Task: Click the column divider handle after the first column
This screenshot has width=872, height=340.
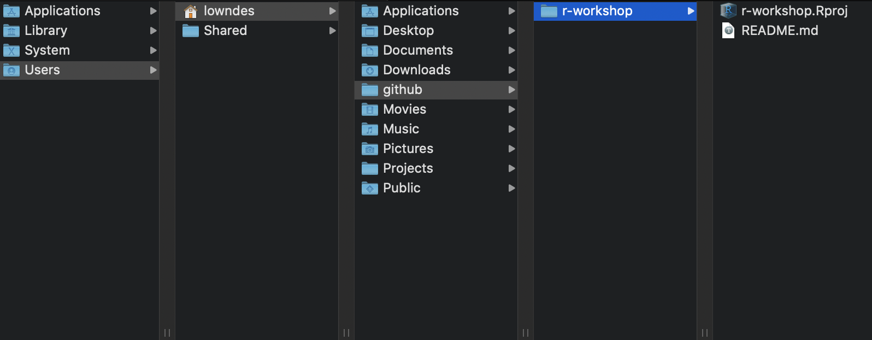Action: 167,332
